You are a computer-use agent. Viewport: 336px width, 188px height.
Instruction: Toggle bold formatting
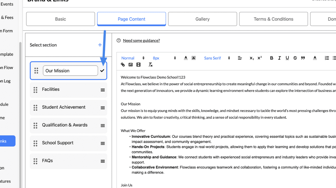click(271, 58)
